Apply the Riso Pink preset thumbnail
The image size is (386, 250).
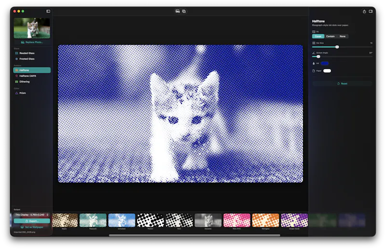click(237, 220)
